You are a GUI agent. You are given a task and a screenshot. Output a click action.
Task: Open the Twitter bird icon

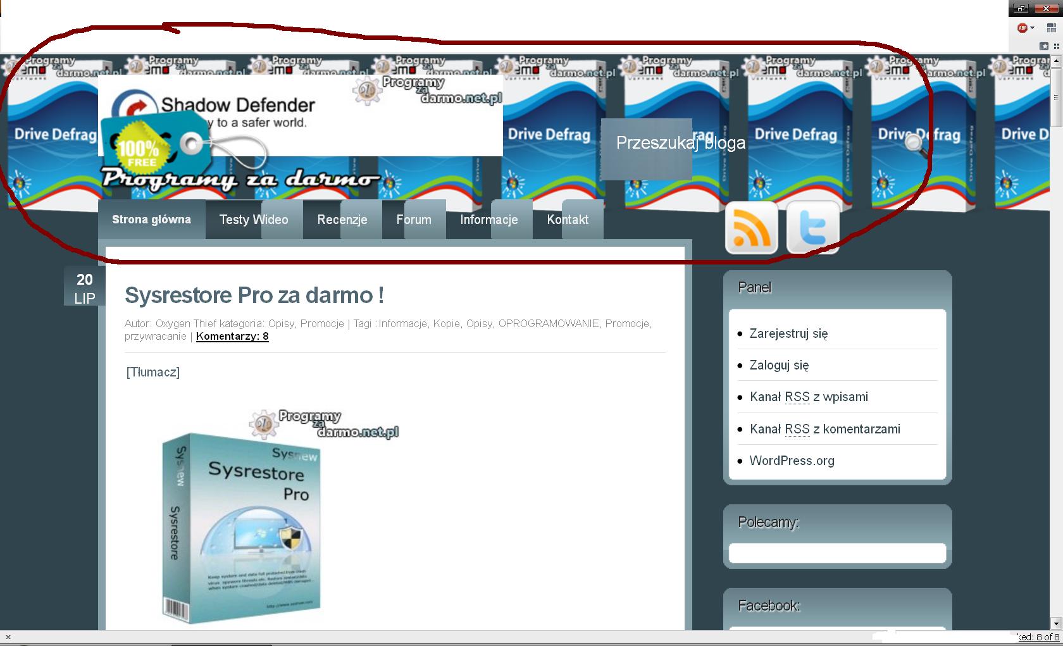pos(813,228)
